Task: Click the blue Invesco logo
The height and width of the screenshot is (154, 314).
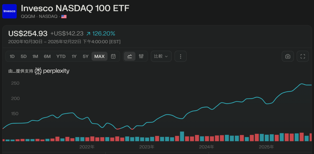Action: [x=9, y=11]
